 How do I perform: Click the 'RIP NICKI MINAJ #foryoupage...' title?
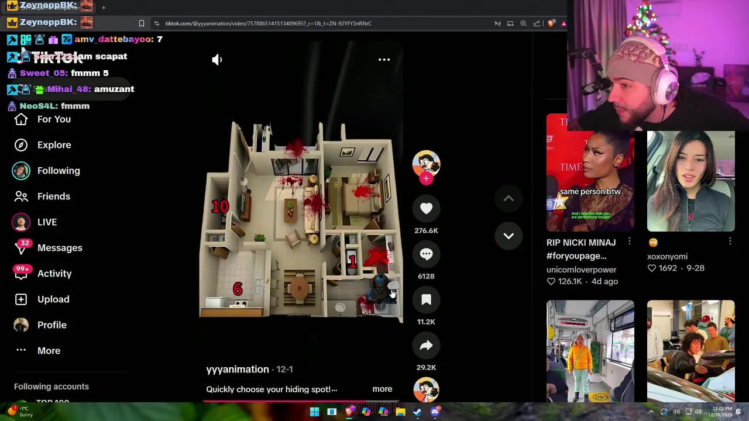pyautogui.click(x=581, y=249)
